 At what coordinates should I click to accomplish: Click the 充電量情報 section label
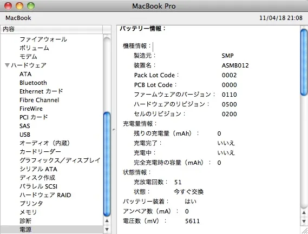[140, 124]
